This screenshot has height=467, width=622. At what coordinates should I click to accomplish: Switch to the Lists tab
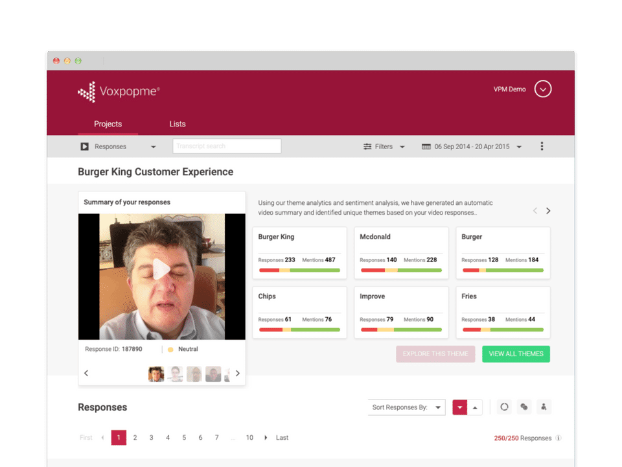click(178, 124)
